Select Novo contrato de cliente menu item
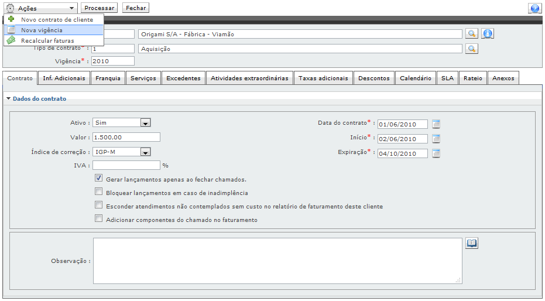The width and height of the screenshot is (545, 301). click(54, 19)
